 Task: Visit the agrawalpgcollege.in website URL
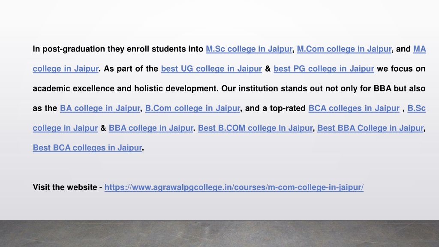234,187
